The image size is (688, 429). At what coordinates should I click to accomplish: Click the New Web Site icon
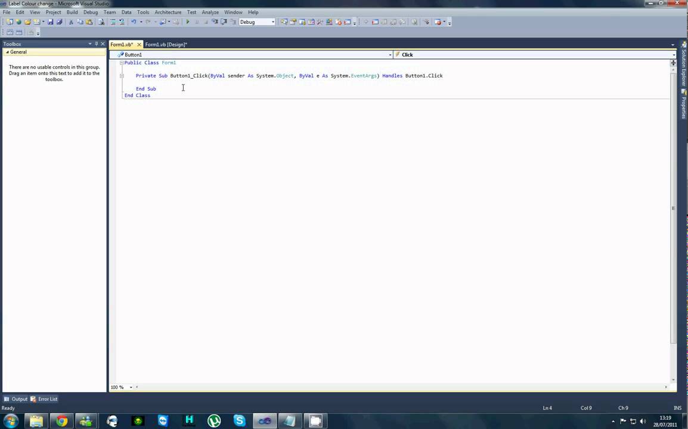click(x=18, y=21)
